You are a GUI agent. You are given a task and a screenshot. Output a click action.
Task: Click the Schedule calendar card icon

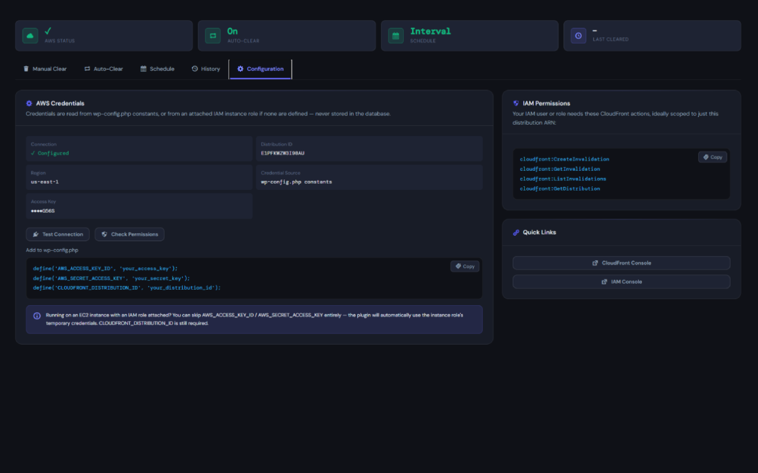[x=396, y=35]
